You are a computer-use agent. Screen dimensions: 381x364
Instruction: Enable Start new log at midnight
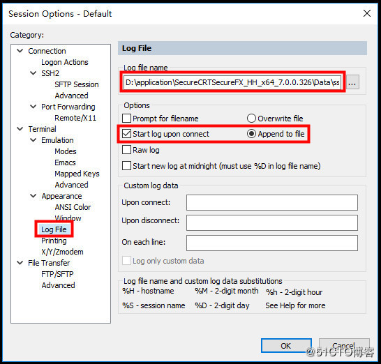pyautogui.click(x=126, y=166)
